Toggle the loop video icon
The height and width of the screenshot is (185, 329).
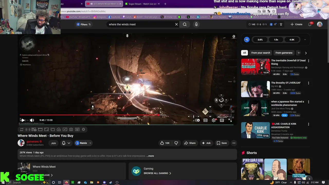point(22,129)
